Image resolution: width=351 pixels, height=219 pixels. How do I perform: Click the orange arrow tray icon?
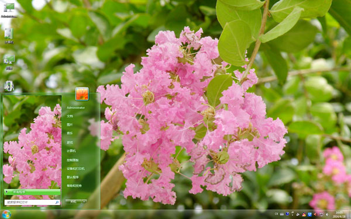pos(315,214)
